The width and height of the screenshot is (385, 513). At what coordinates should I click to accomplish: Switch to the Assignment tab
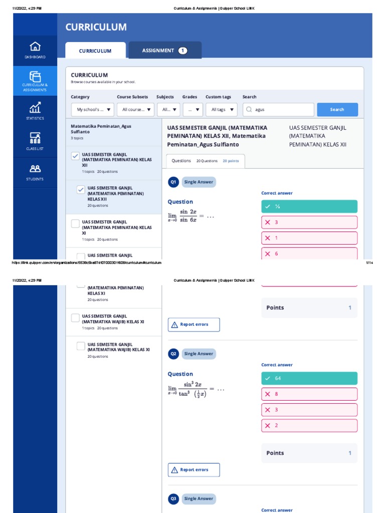pos(165,51)
